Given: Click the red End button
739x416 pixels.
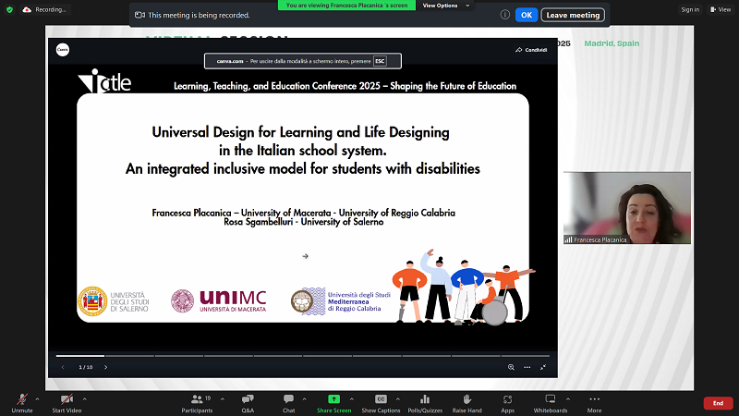Looking at the screenshot, I should [718, 403].
